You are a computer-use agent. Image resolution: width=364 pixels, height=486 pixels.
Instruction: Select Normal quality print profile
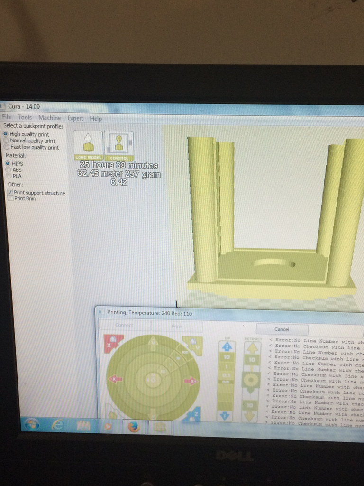tap(29, 140)
